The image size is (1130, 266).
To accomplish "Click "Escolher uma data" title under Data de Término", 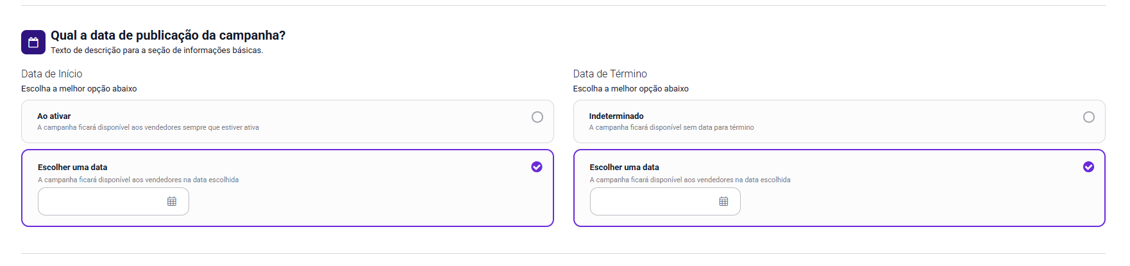I will 624,168.
